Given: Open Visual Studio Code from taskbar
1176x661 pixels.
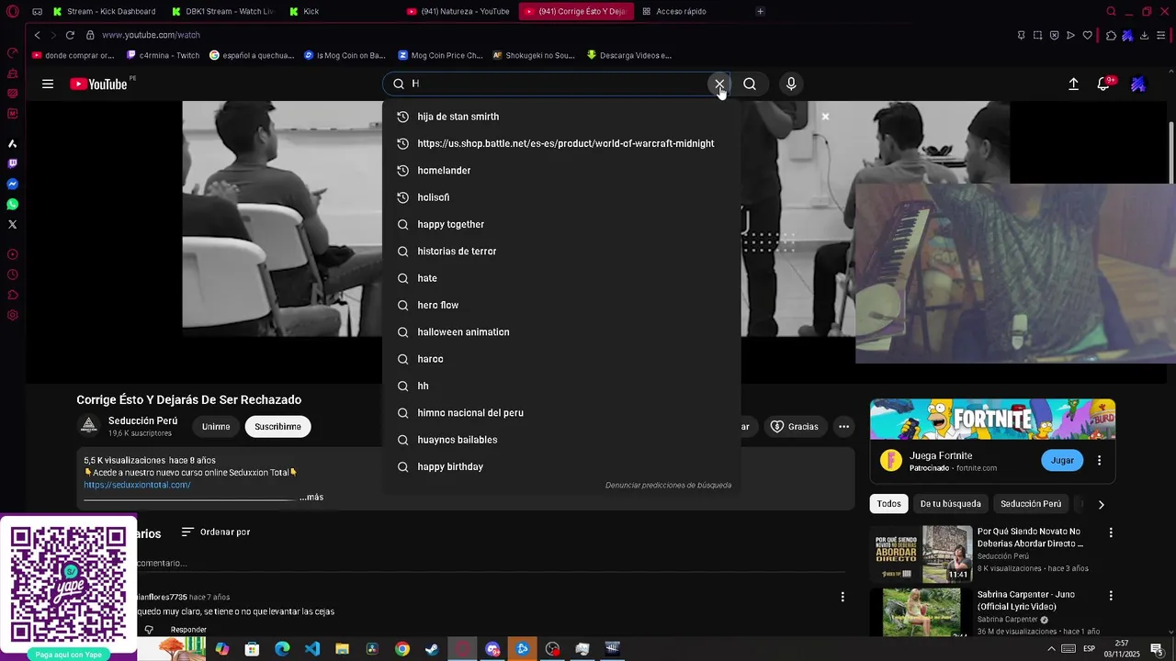Looking at the screenshot, I should click(x=312, y=649).
